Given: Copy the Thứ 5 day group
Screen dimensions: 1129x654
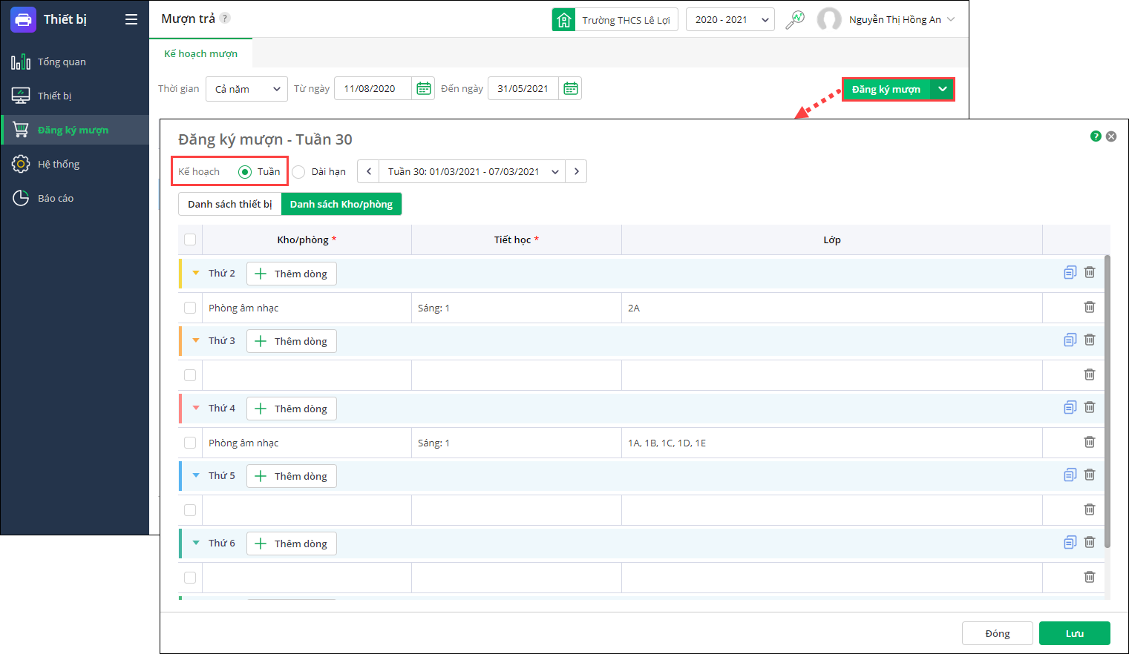Looking at the screenshot, I should pos(1070,475).
